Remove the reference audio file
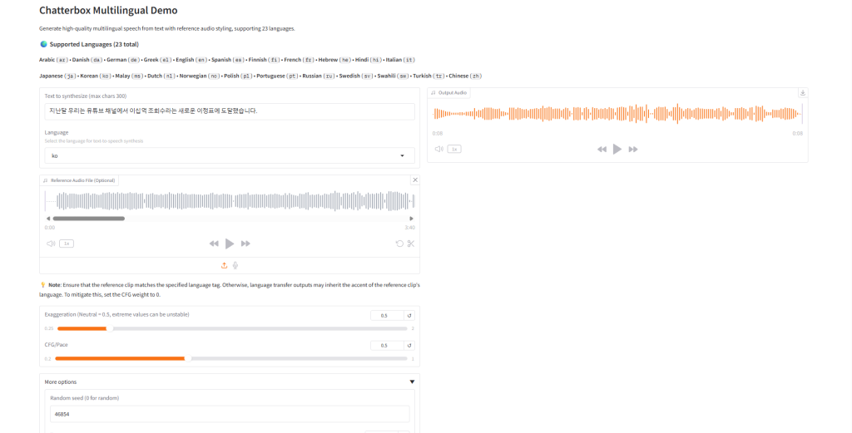 (415, 180)
